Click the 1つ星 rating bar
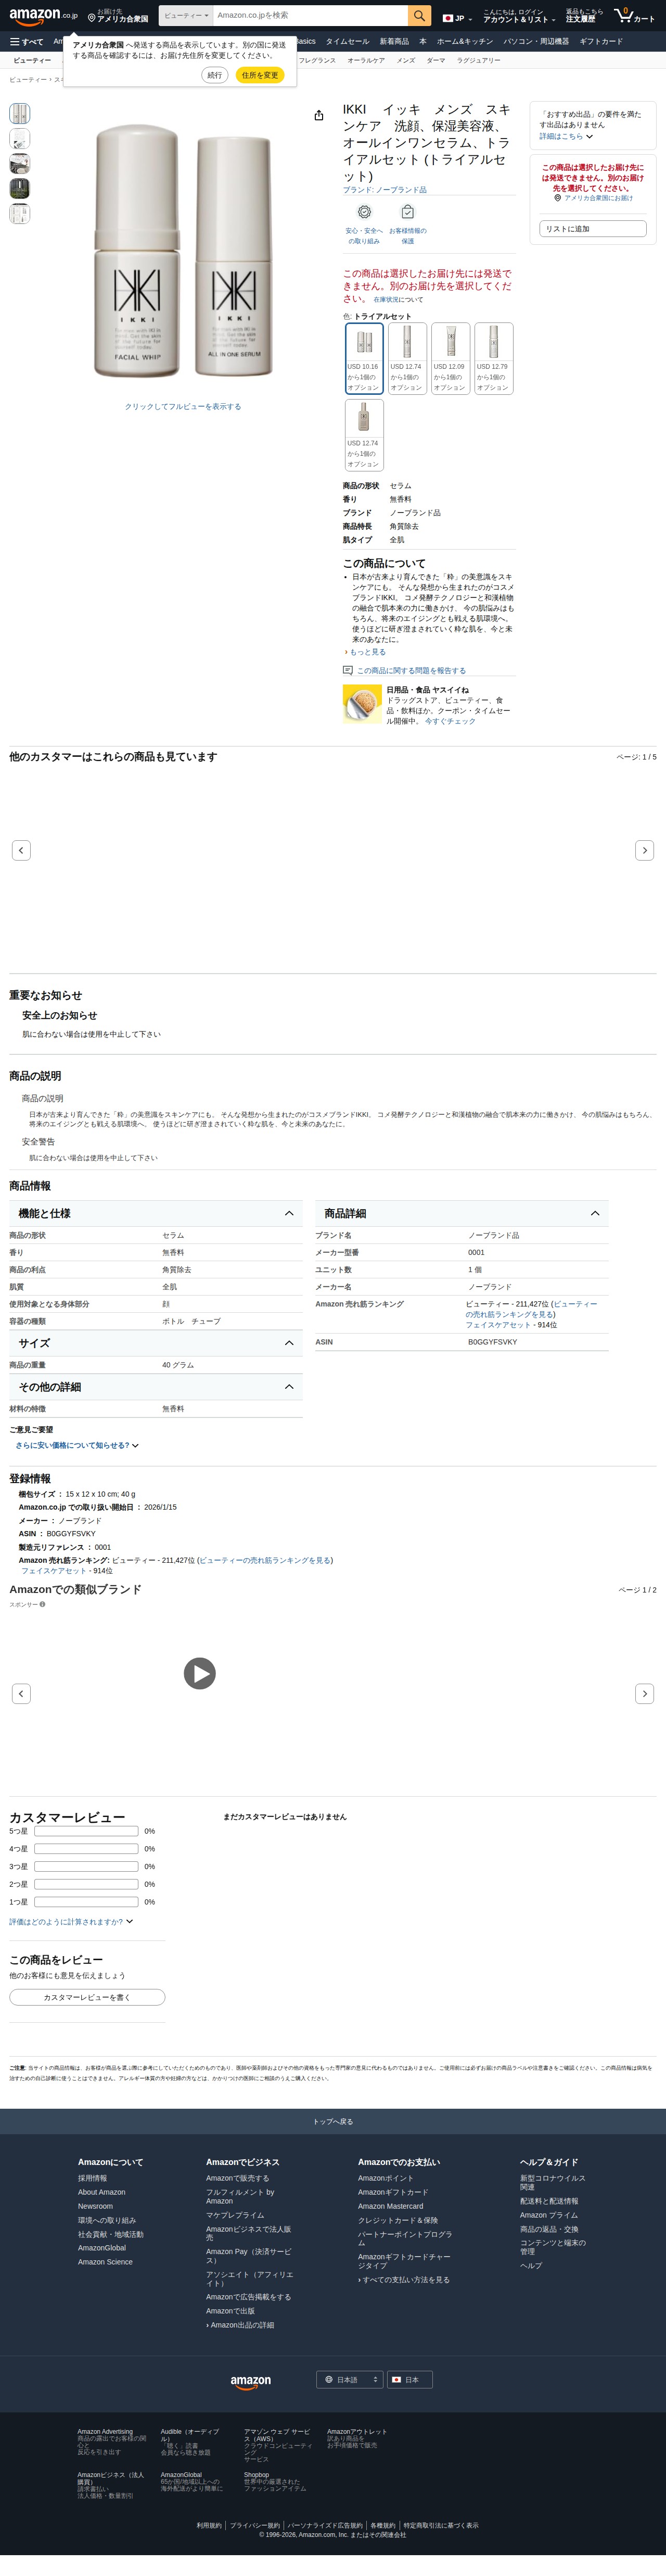 coord(86,1902)
